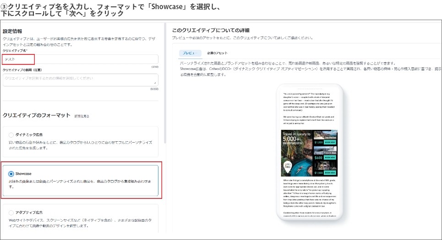Click the $600 Book Now button
The width and height of the screenshot is (442, 240).
click(x=330, y=158)
